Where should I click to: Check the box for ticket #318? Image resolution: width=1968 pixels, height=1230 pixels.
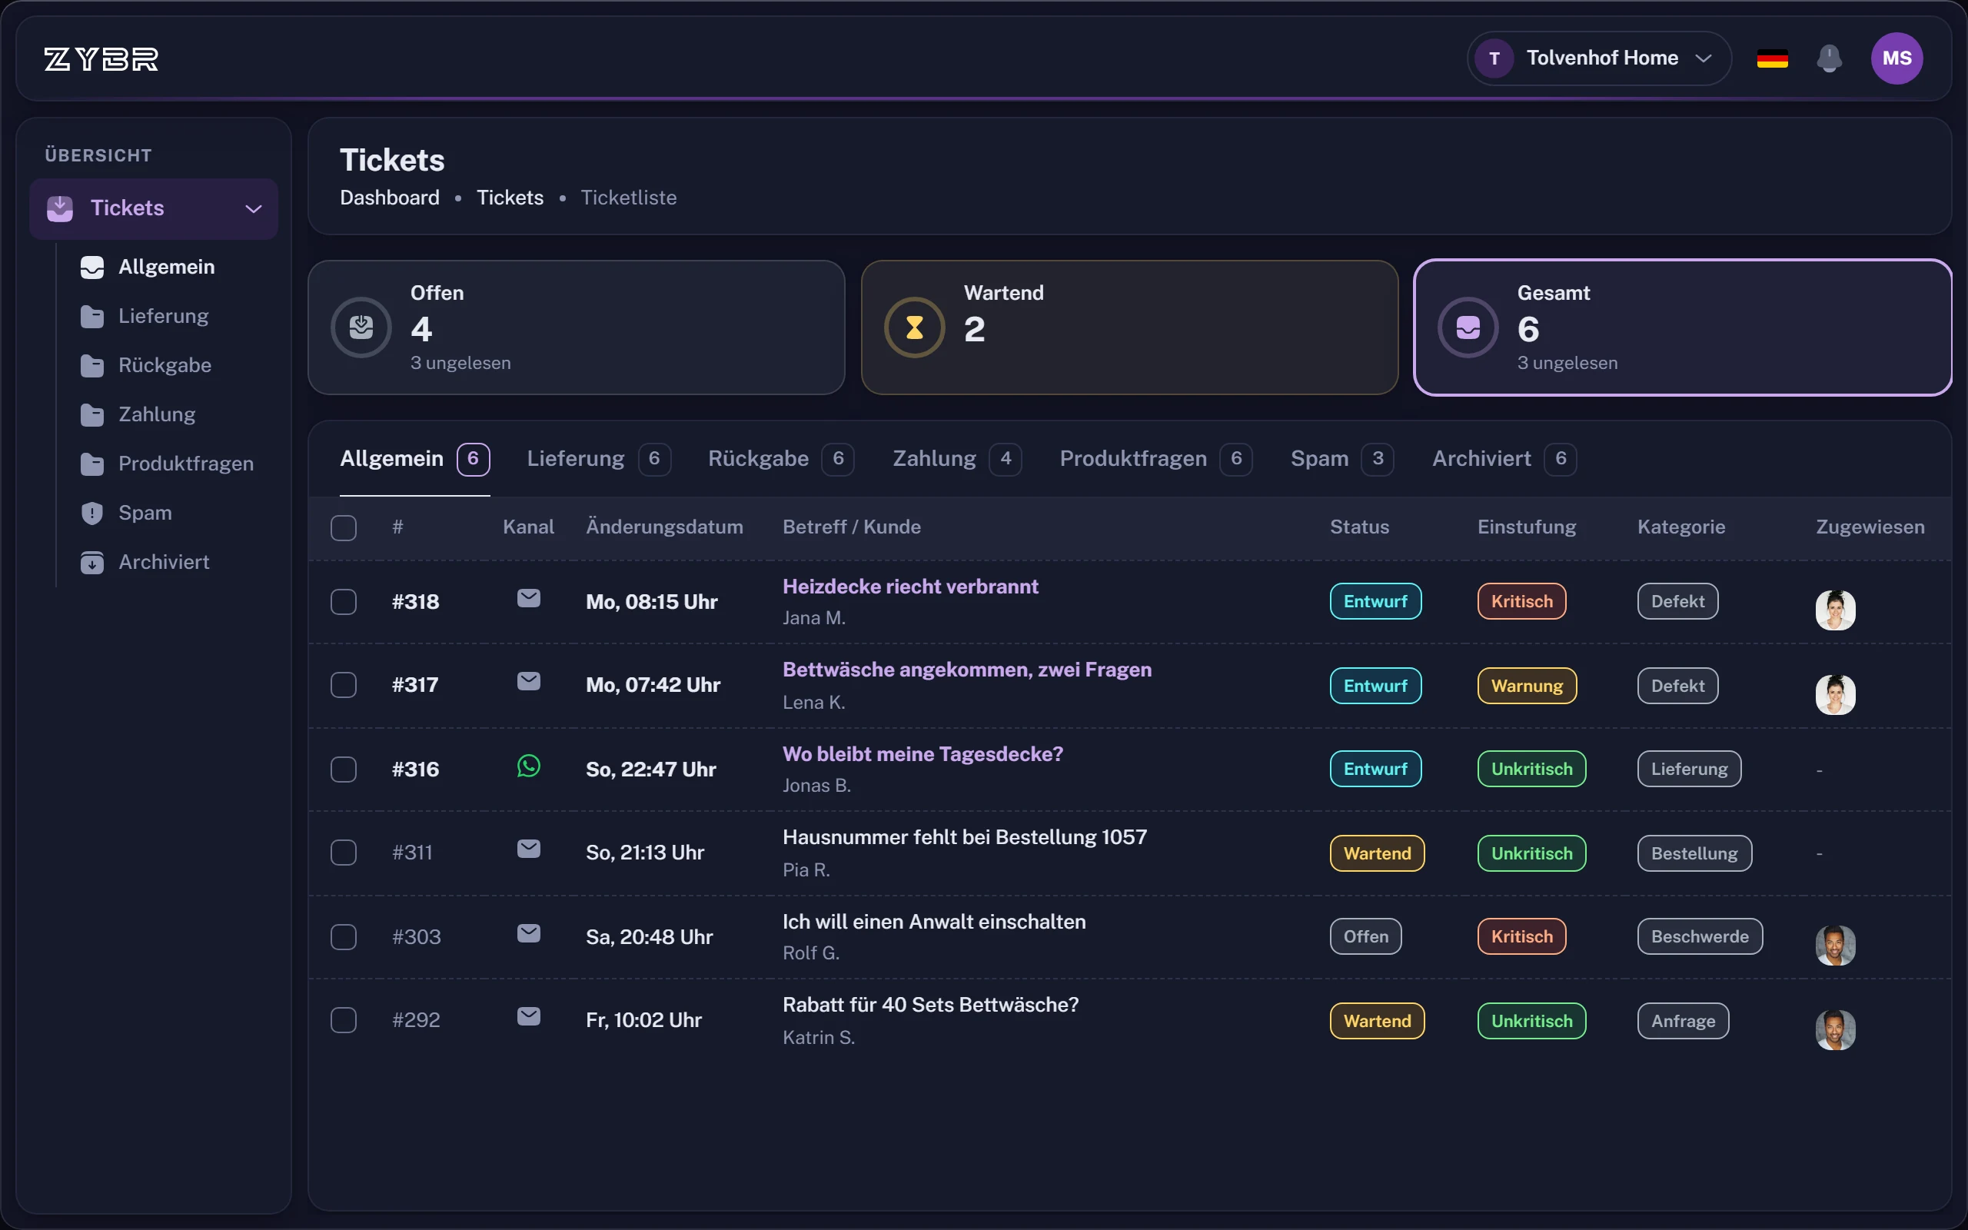(343, 602)
